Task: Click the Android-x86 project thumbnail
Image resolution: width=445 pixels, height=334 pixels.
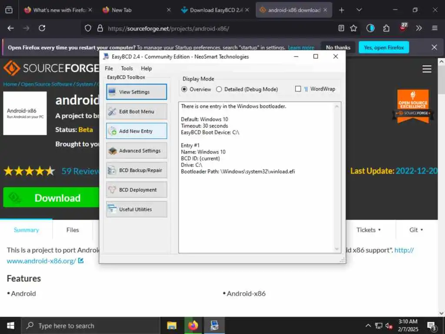Action: tap(25, 113)
